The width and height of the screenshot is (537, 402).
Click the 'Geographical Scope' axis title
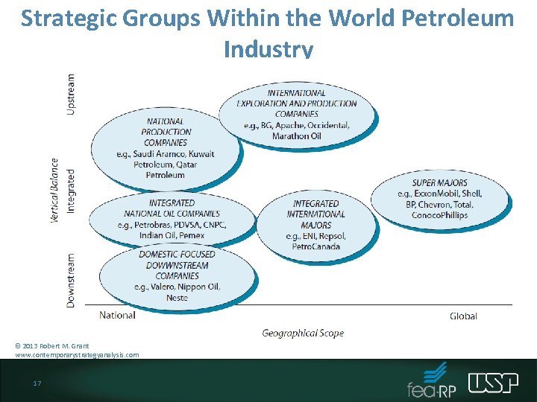pyautogui.click(x=303, y=333)
